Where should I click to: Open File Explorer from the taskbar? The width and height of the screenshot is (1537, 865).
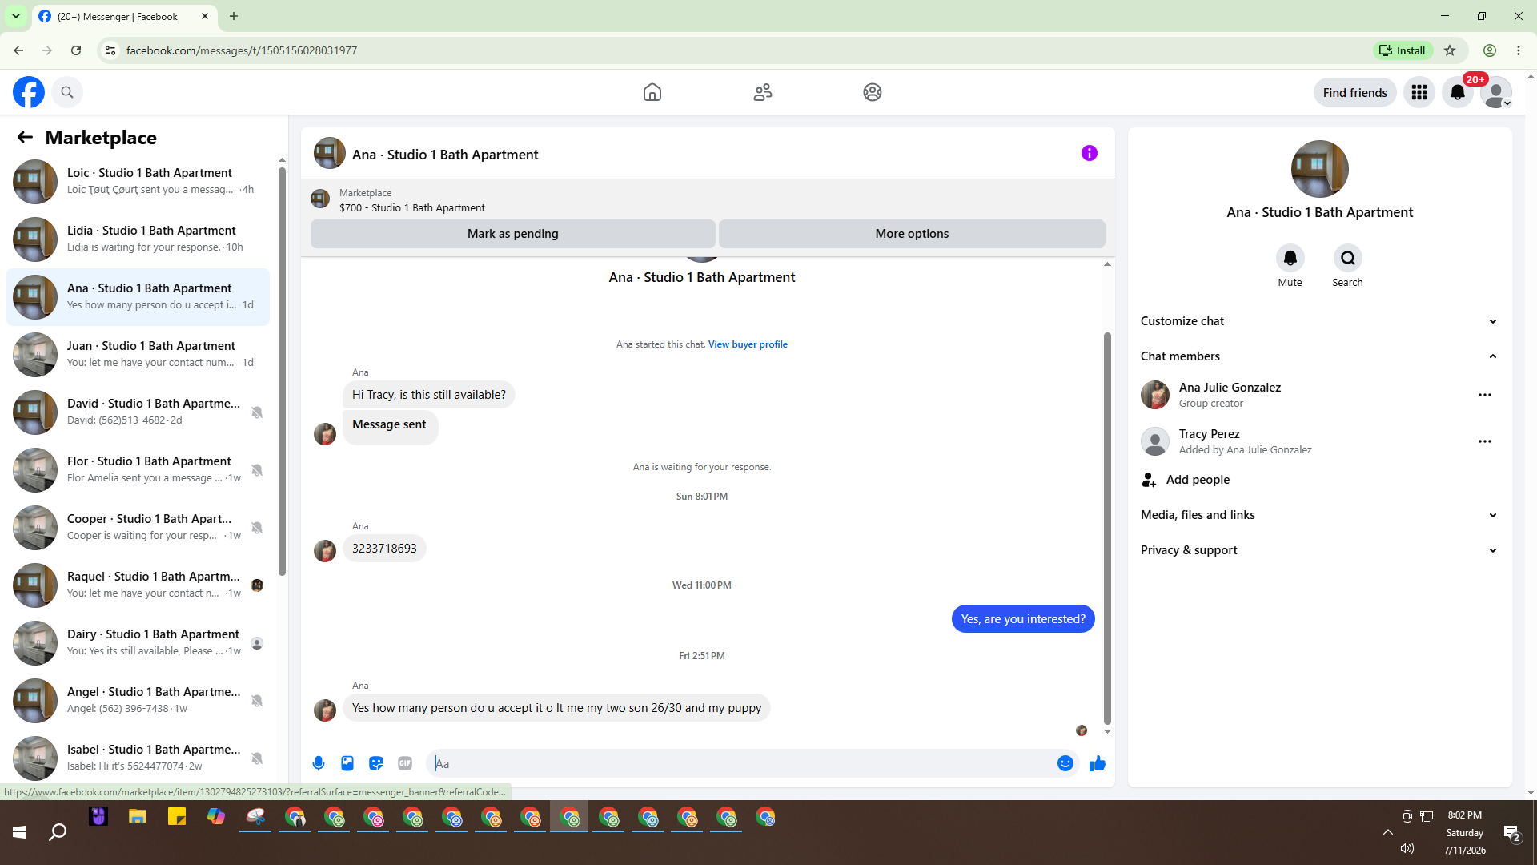pos(138,817)
